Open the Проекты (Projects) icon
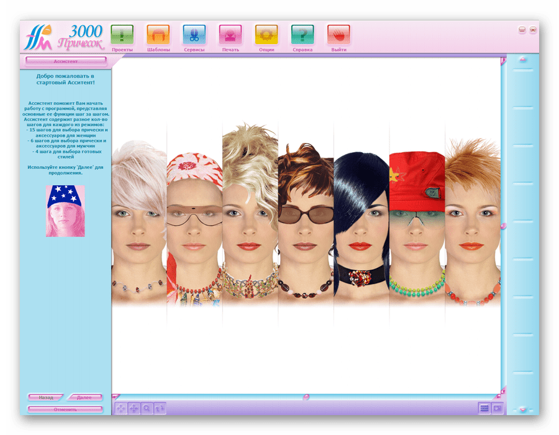Screen dimensions: 559x435 tap(122, 35)
